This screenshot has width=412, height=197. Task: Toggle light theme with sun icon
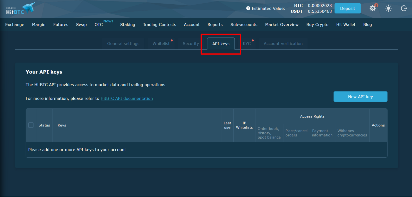click(388, 8)
